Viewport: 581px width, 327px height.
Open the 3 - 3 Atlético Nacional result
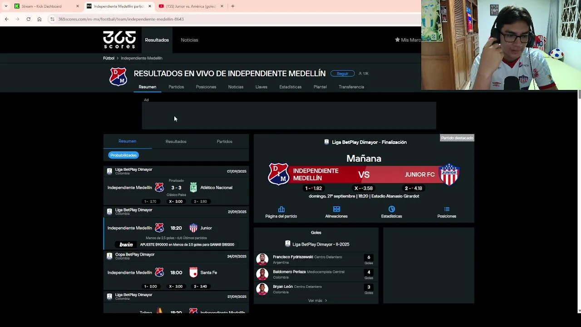[x=176, y=188]
